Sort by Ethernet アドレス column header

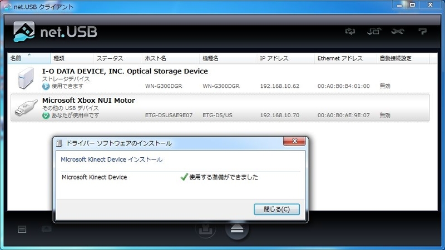[345, 58]
